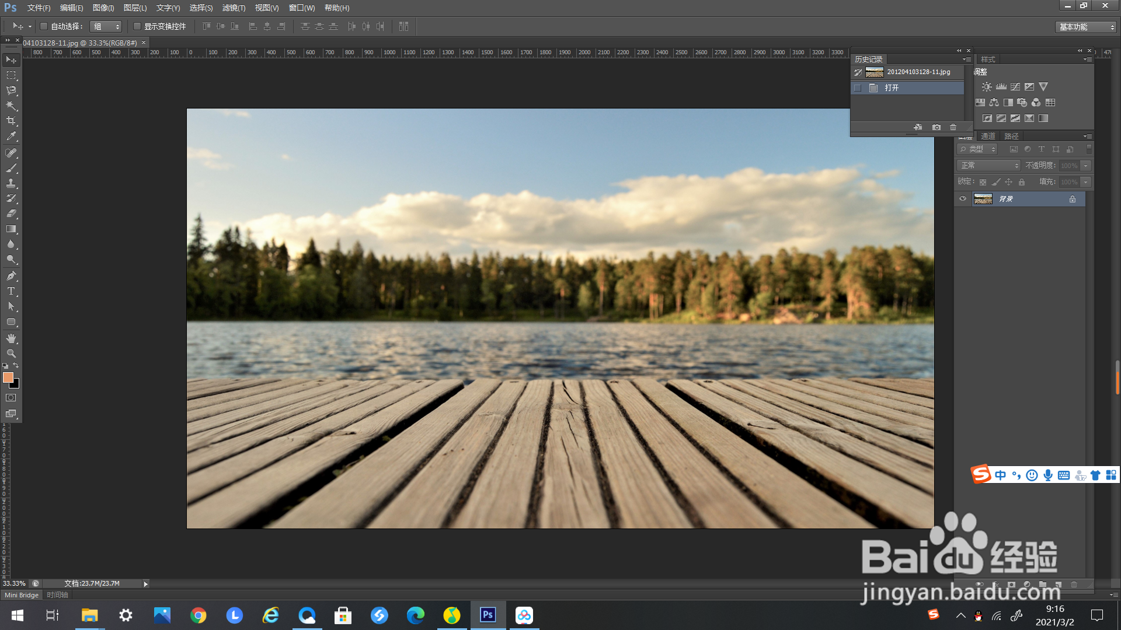Select the Eraser tool
1121x630 pixels.
(x=11, y=213)
